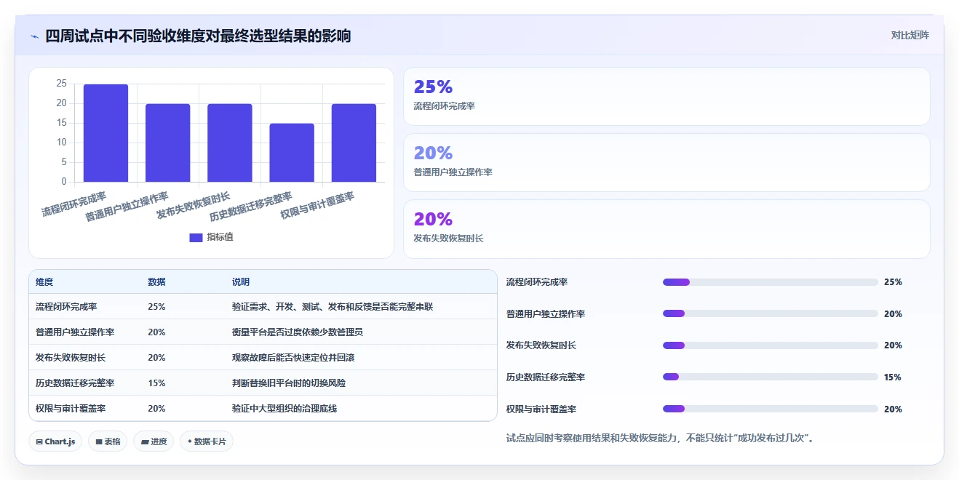959x480 pixels.
Task: Select the 20% 发布失败恢复时长 data card
Action: (666, 228)
